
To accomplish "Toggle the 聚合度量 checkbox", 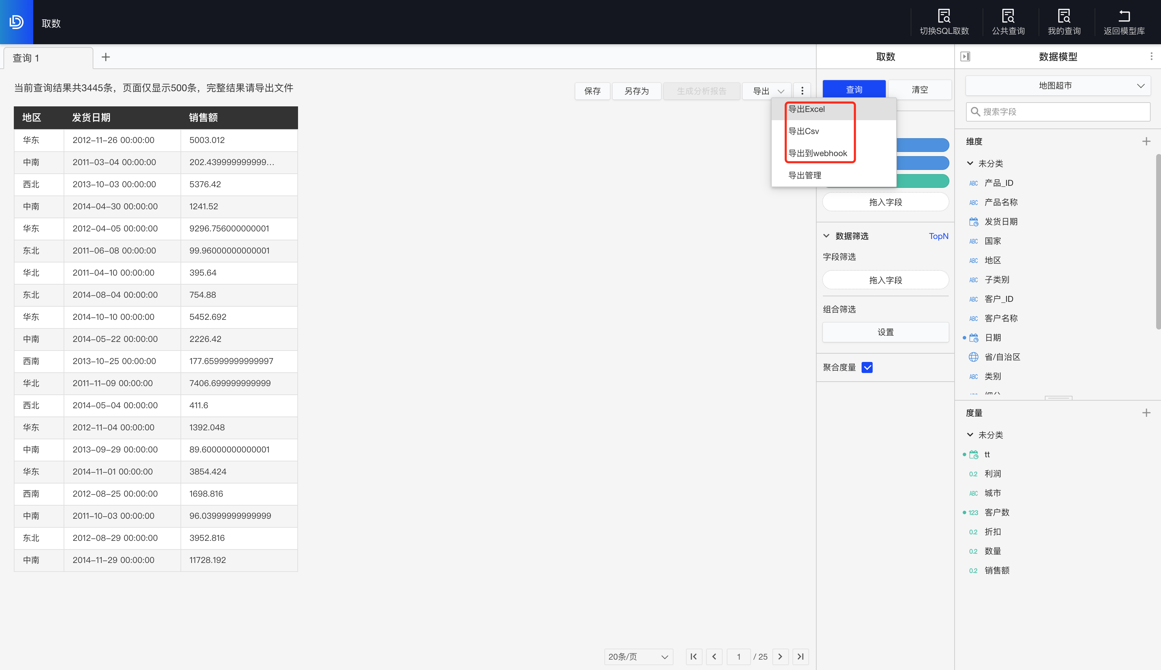I will [867, 367].
